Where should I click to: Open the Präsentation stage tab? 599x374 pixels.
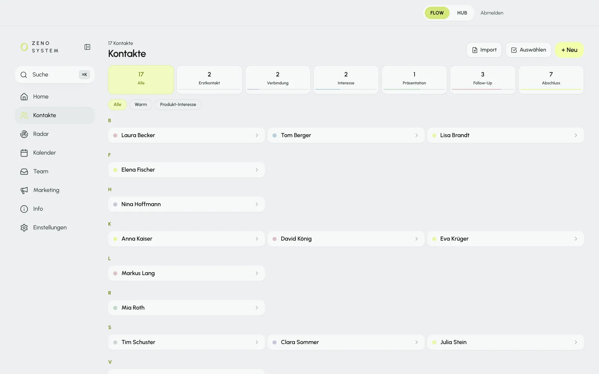coord(414,80)
